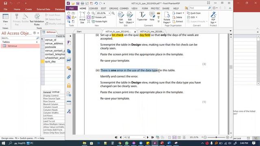Click the Undo arrow in Foxit quick toolbar

(96, 3)
